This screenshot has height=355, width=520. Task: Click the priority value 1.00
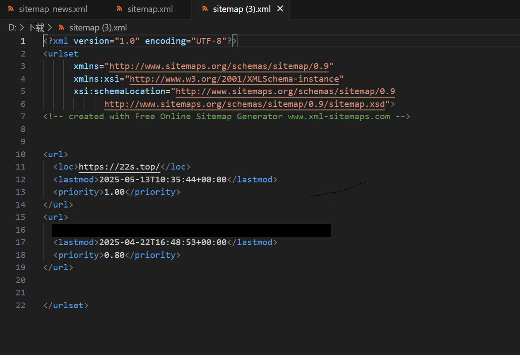click(x=115, y=192)
